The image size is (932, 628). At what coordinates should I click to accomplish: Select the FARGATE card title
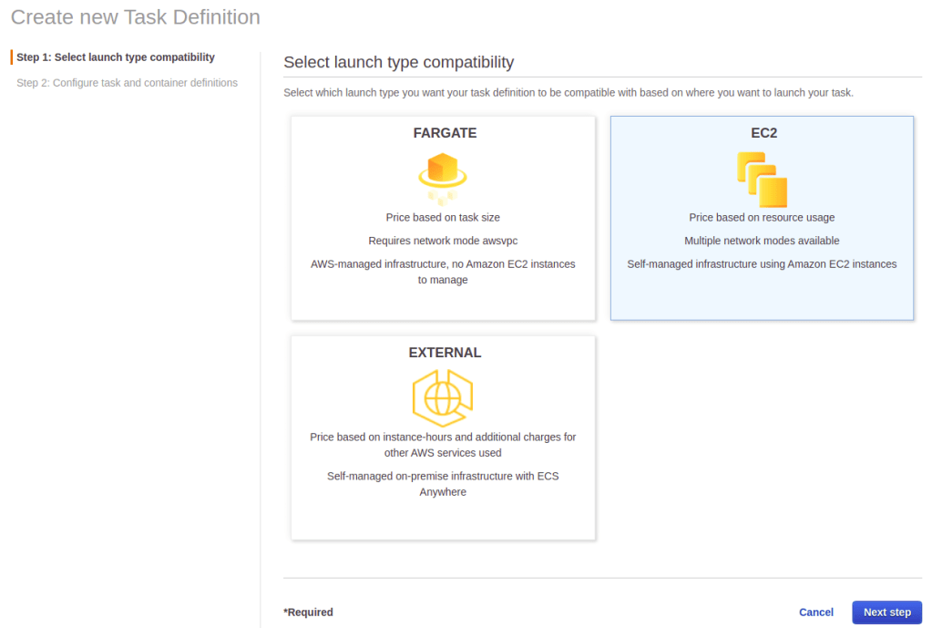(445, 133)
